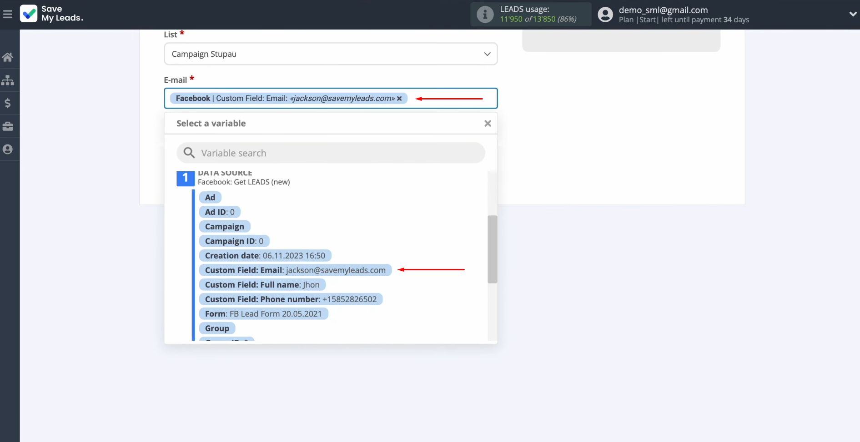
Task: Focus the Variable search field
Action: tap(331, 153)
